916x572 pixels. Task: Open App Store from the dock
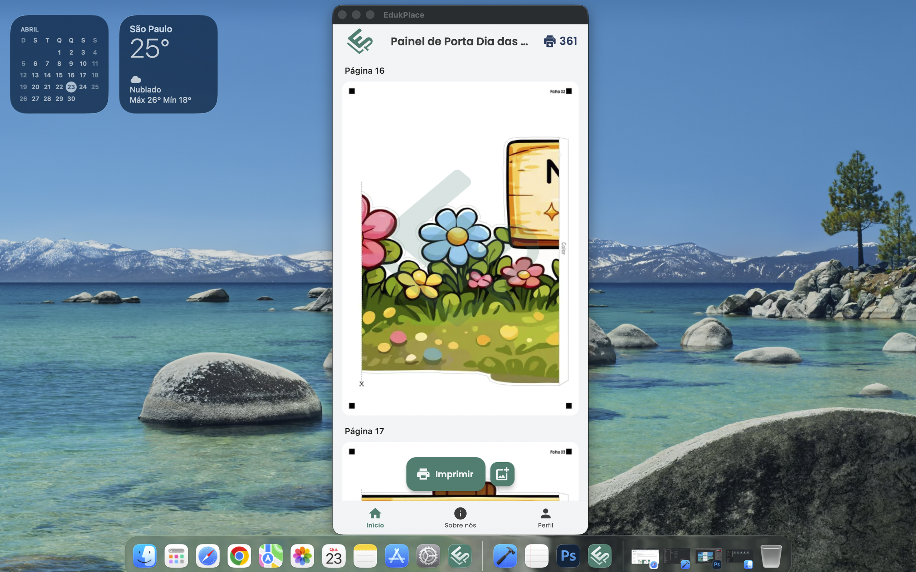pos(397,556)
